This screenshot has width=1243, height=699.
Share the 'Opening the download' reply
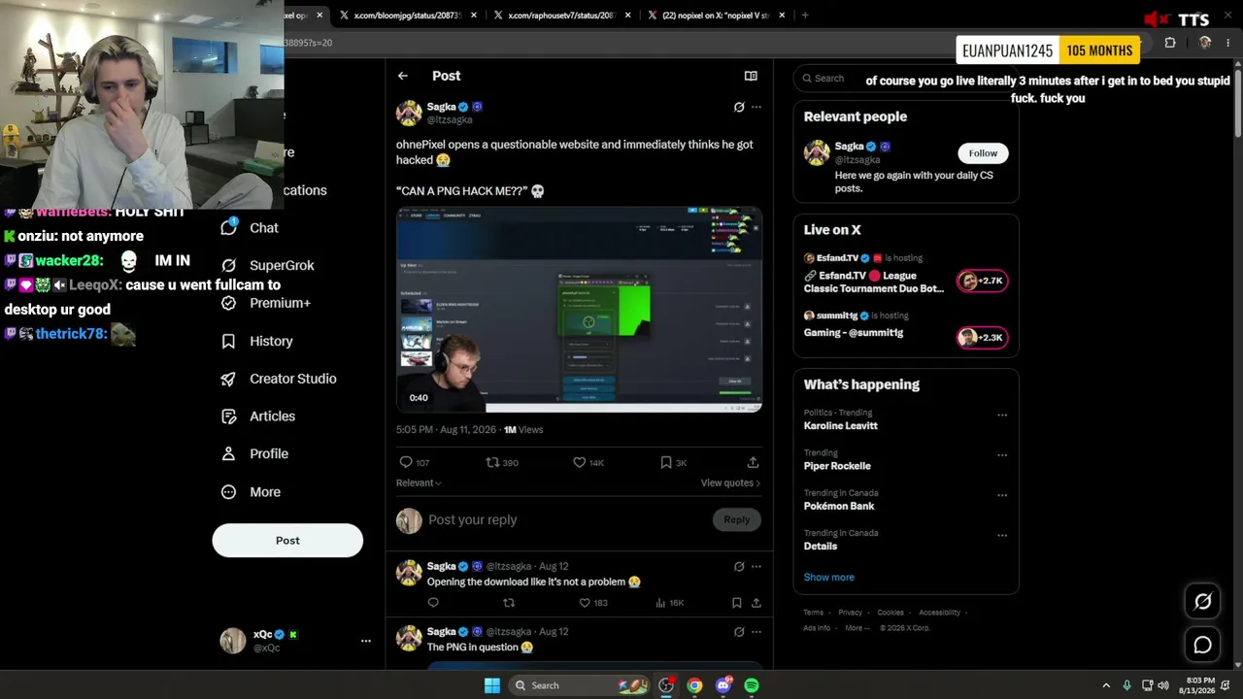click(x=756, y=603)
